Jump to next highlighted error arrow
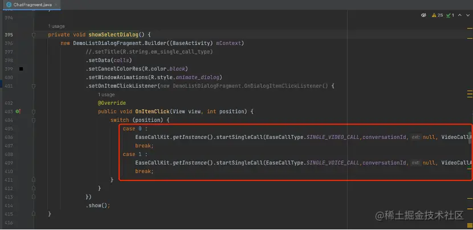This screenshot has height=230, width=473. point(467,15)
